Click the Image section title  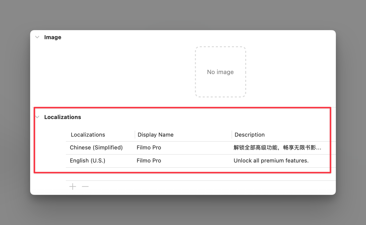point(53,37)
